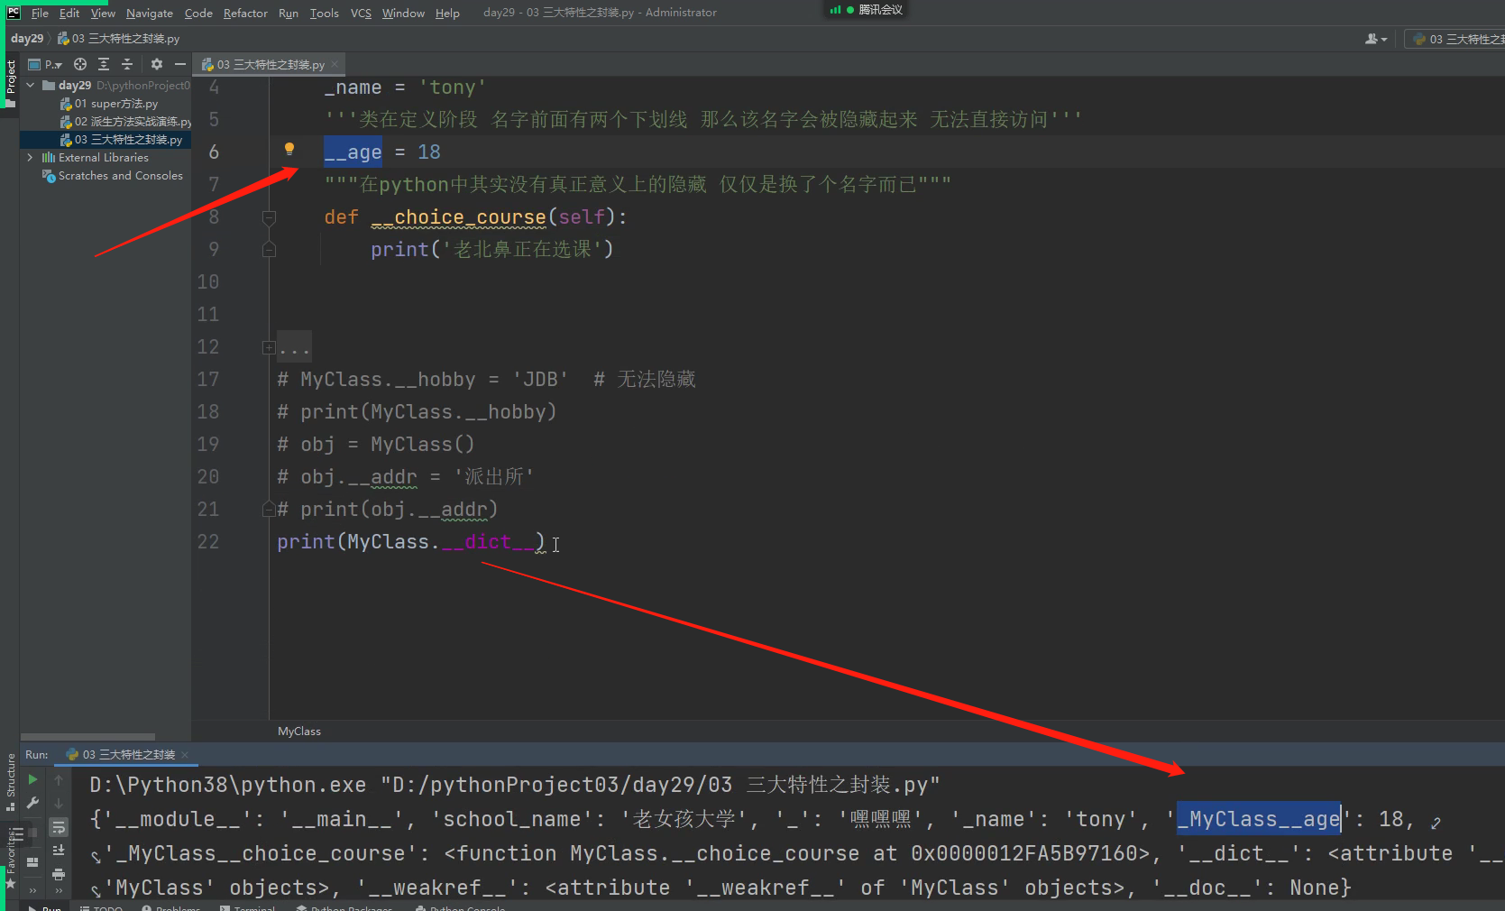
Task: Open the user account dropdown
Action: click(x=1376, y=39)
